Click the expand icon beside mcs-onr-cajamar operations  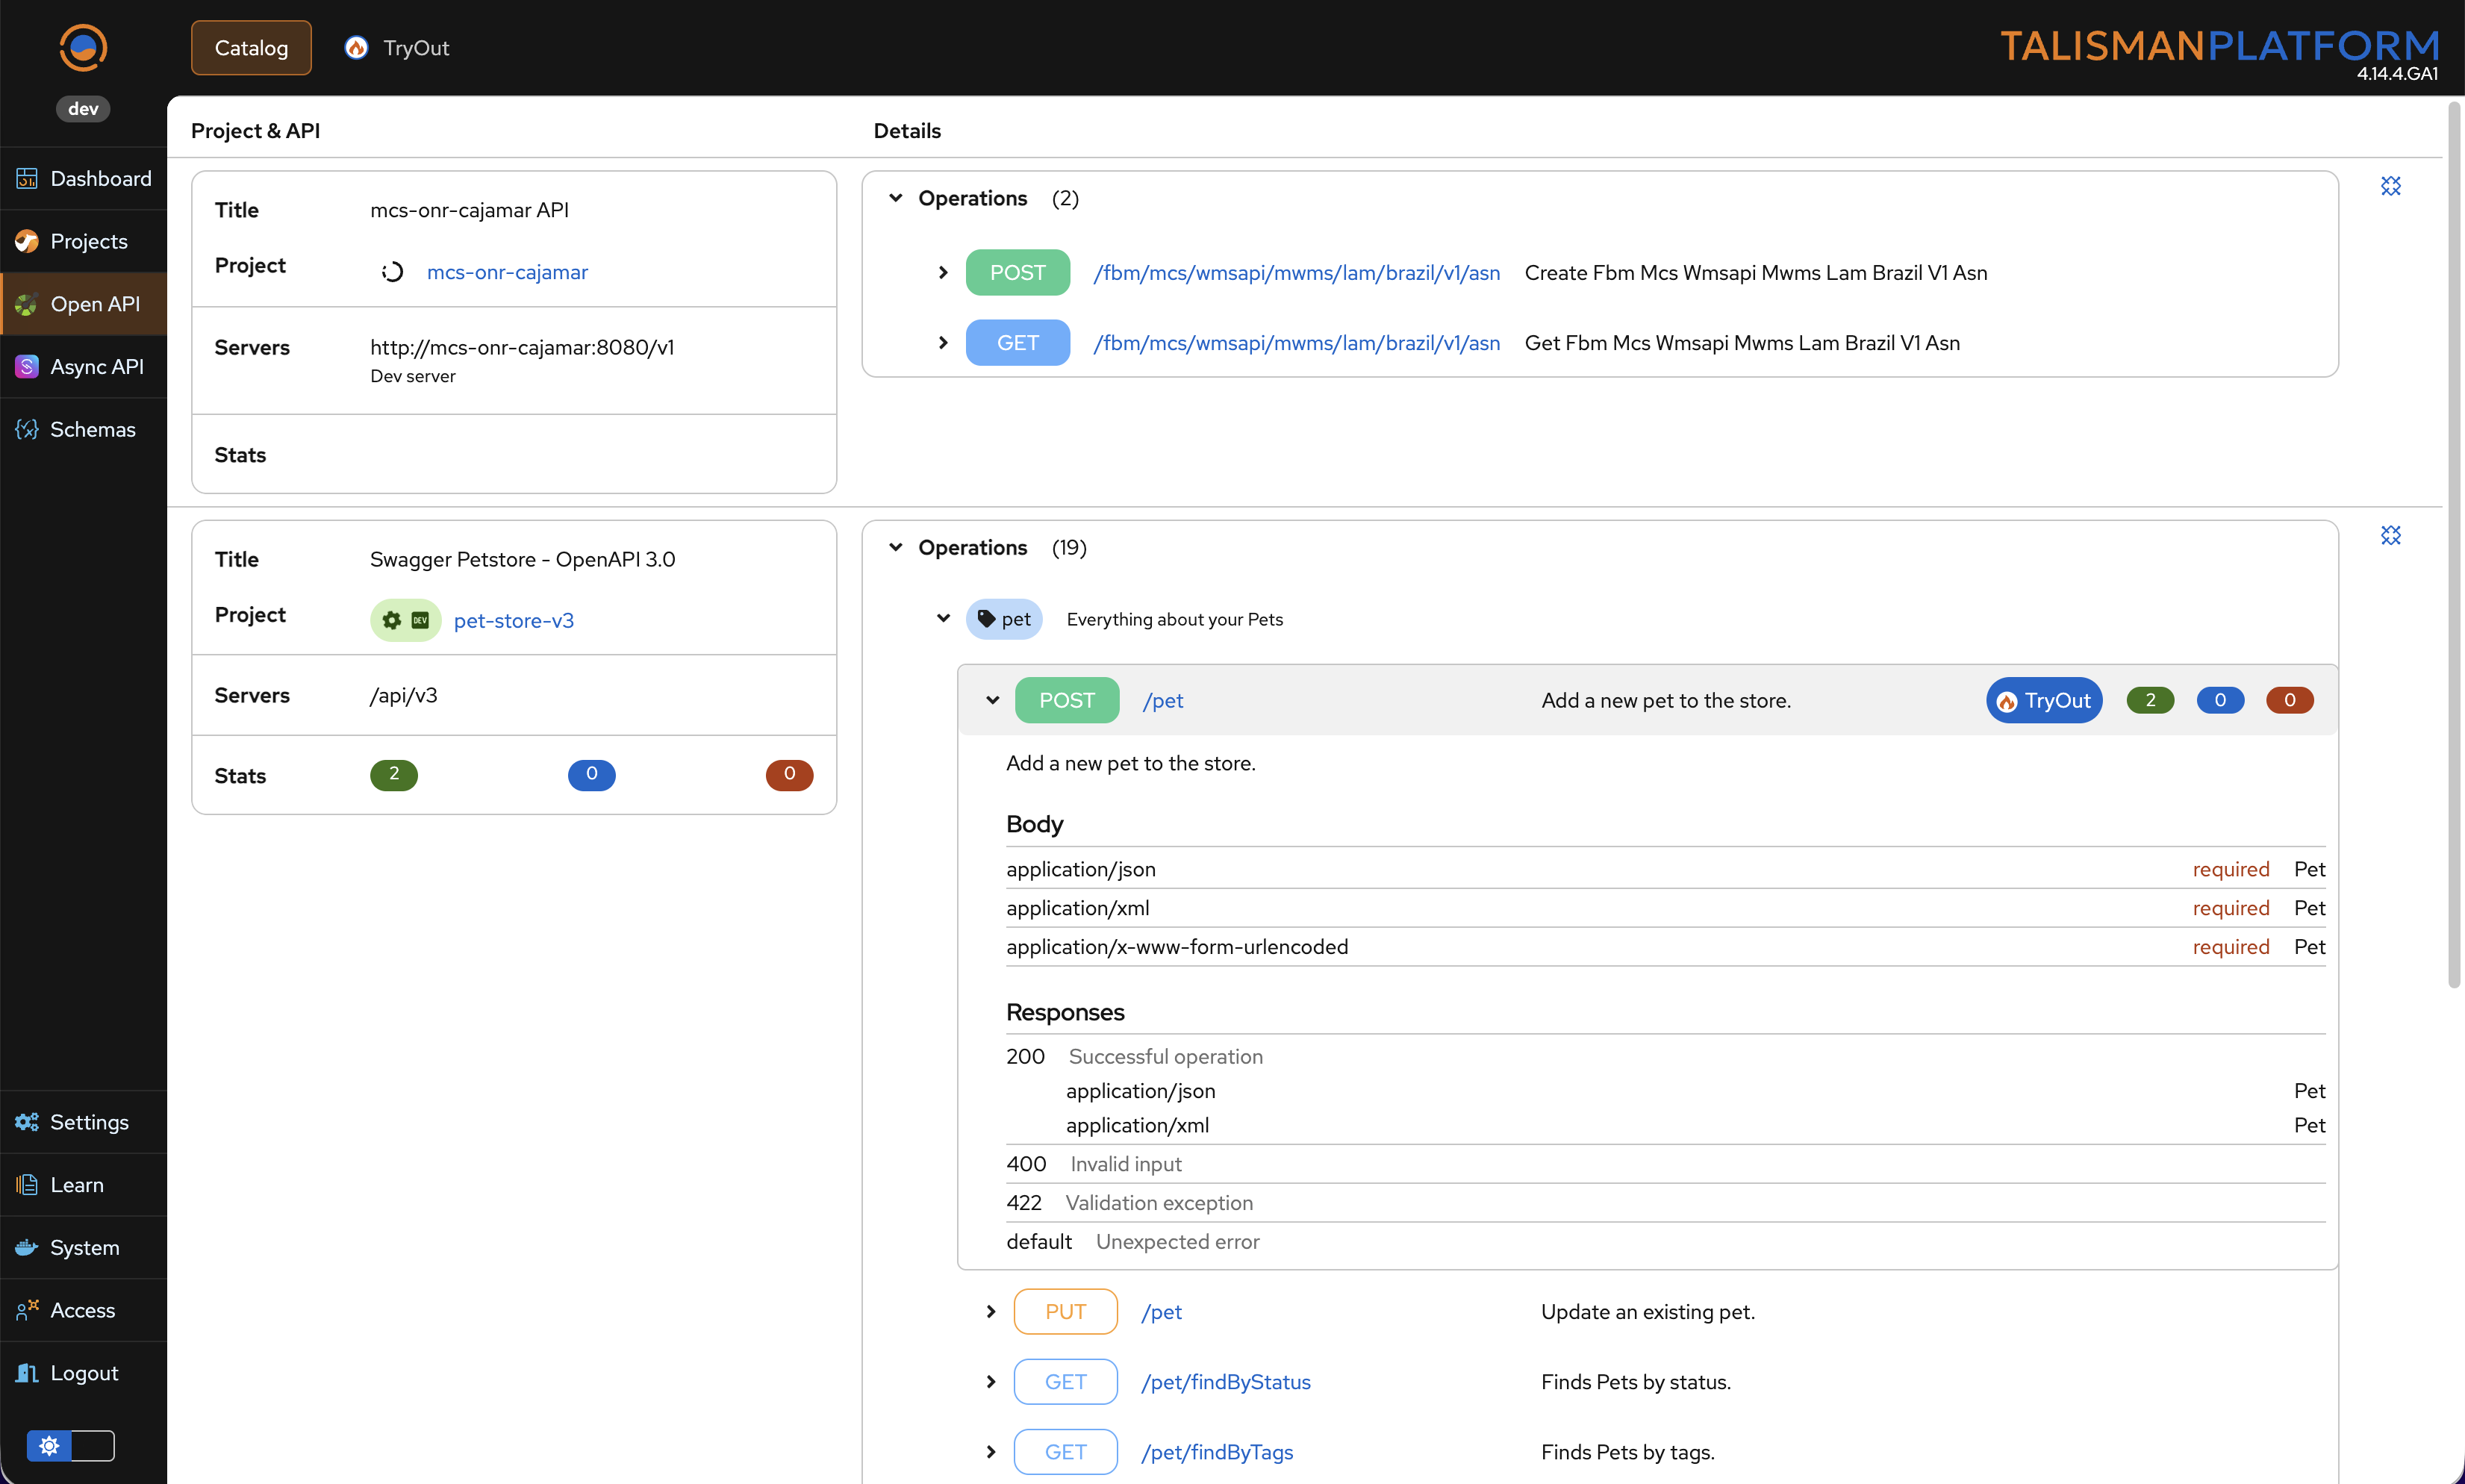point(2390,186)
